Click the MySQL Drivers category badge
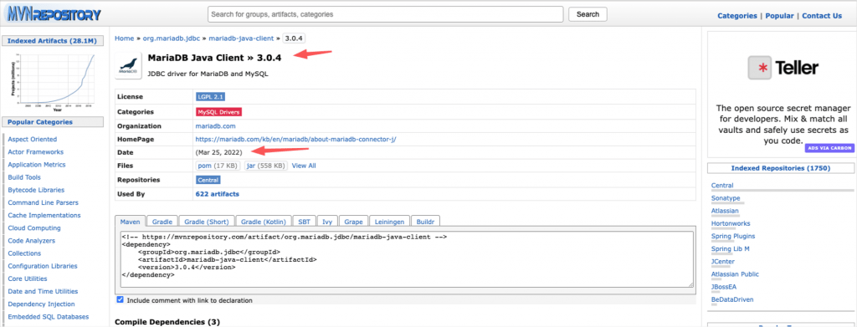Screen dimensions: 857x327 (x=218, y=112)
